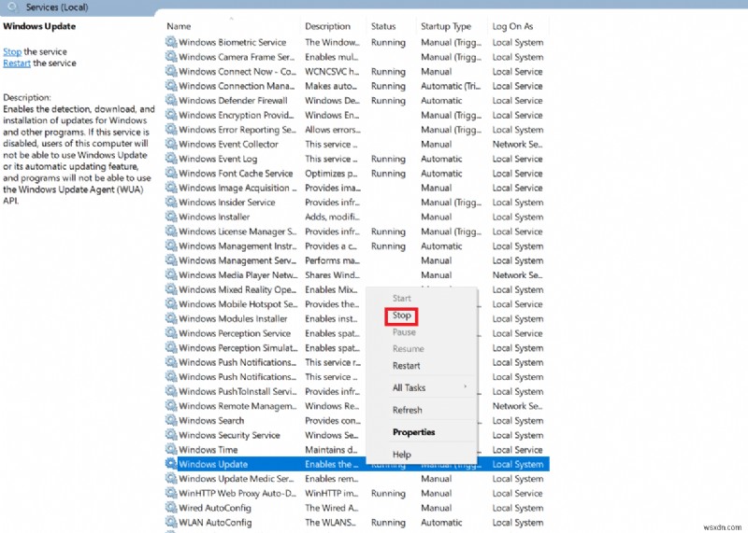Viewport: 748px width, 533px height.
Task: Click the Services (Local) header label
Action: 57,7
